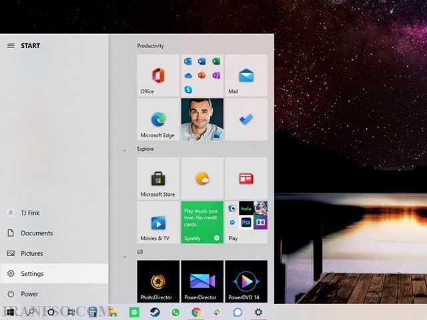This screenshot has width=427, height=320.
Task: Open Outlook from the Office apps folder tile
Action: pyautogui.click(x=188, y=61)
